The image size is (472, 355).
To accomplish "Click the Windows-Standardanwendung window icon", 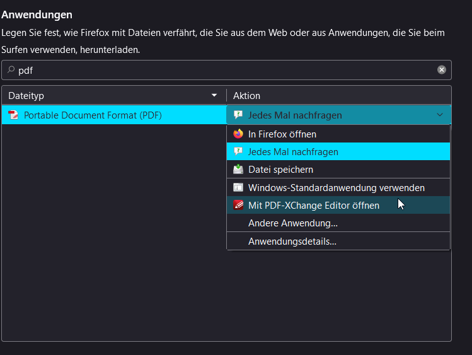I will coord(238,187).
